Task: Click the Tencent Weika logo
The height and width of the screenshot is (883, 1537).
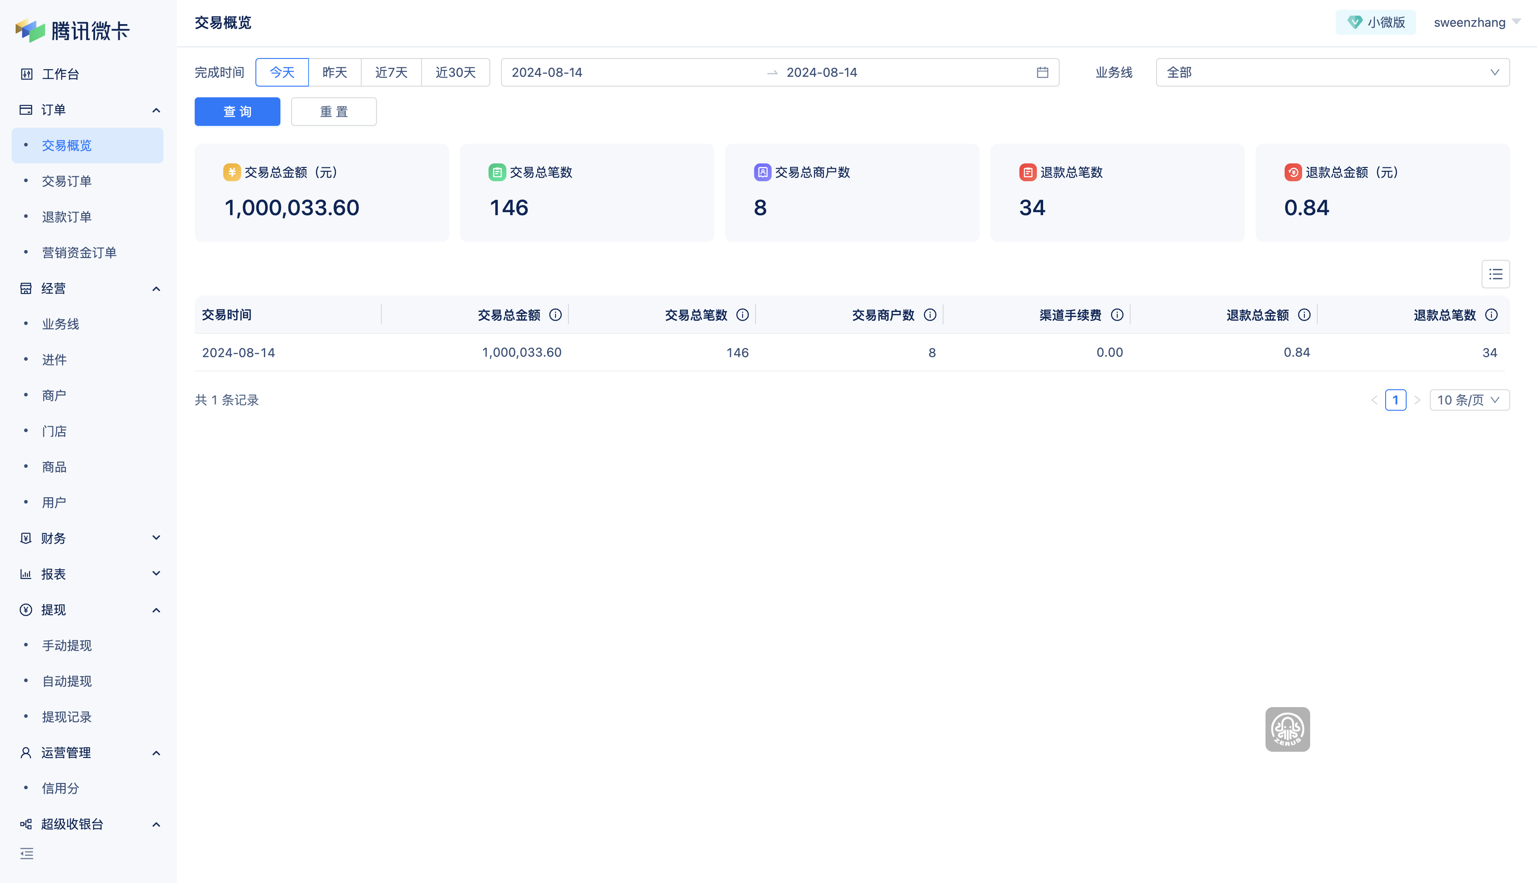Action: 72,30
